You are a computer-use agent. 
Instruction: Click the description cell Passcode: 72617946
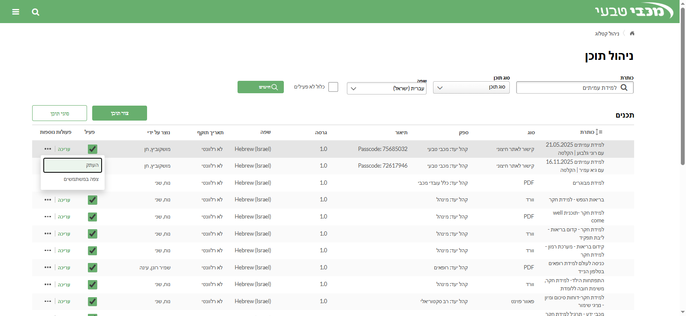(383, 165)
